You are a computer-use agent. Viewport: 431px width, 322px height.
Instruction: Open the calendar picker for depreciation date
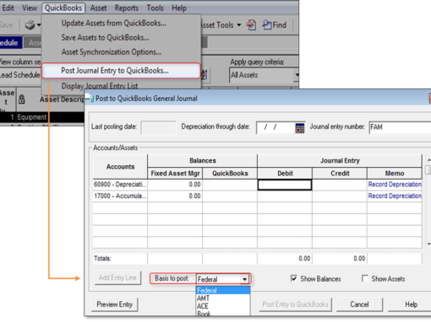point(299,128)
